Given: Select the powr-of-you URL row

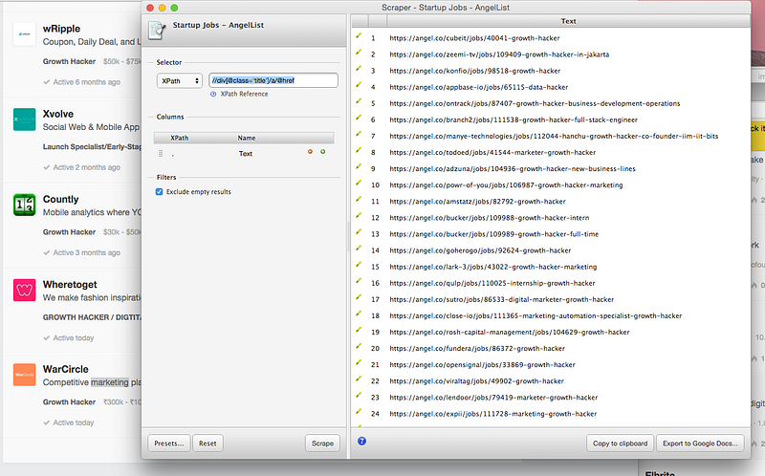Looking at the screenshot, I should tap(506, 185).
